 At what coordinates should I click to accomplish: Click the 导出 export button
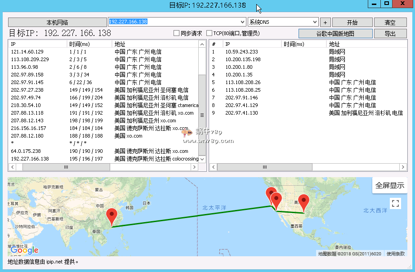pyautogui.click(x=390, y=33)
